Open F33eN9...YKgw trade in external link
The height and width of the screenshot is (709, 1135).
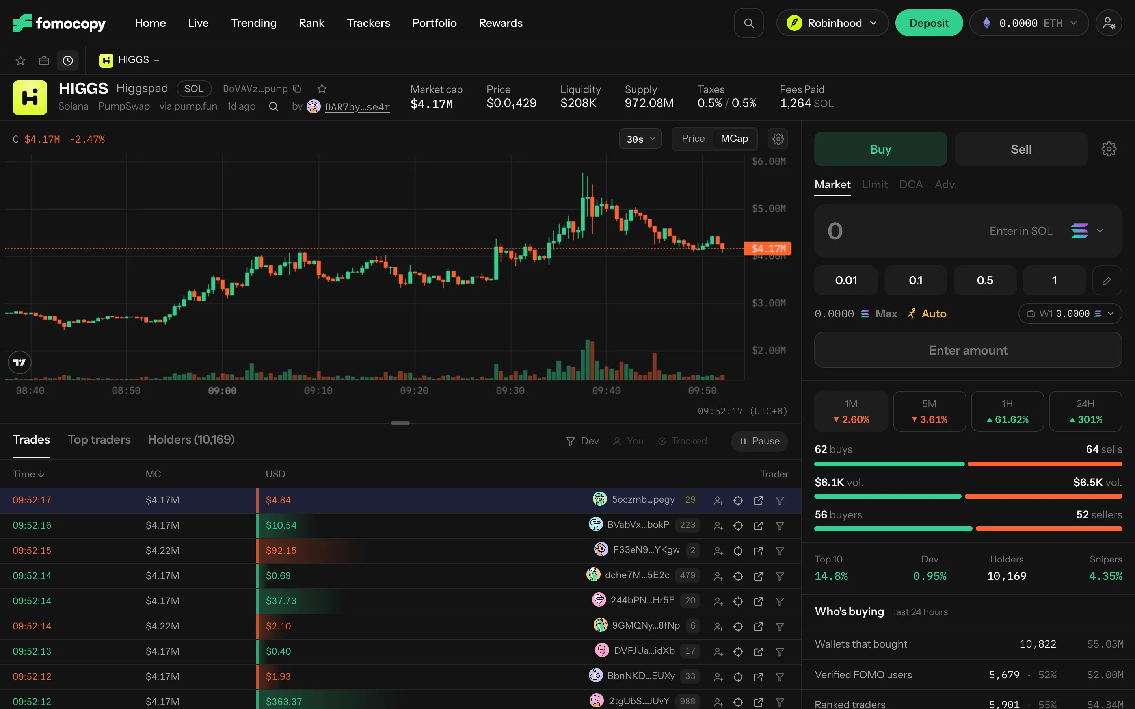pos(758,551)
